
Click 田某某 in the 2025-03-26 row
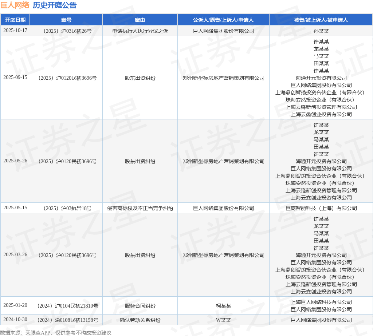pyautogui.click(x=321, y=241)
